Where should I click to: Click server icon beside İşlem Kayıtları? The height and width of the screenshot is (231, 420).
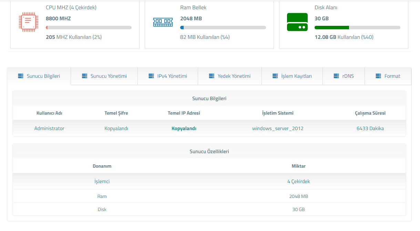tap(275, 76)
